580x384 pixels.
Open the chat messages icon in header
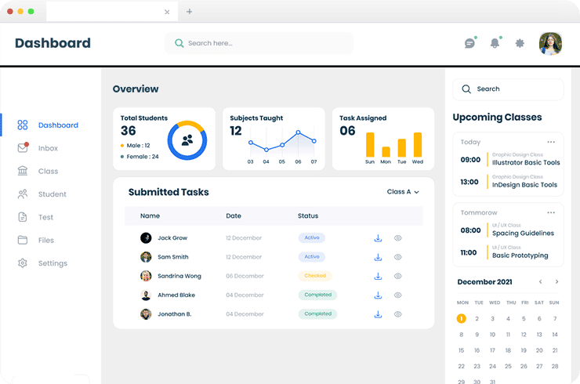click(469, 43)
